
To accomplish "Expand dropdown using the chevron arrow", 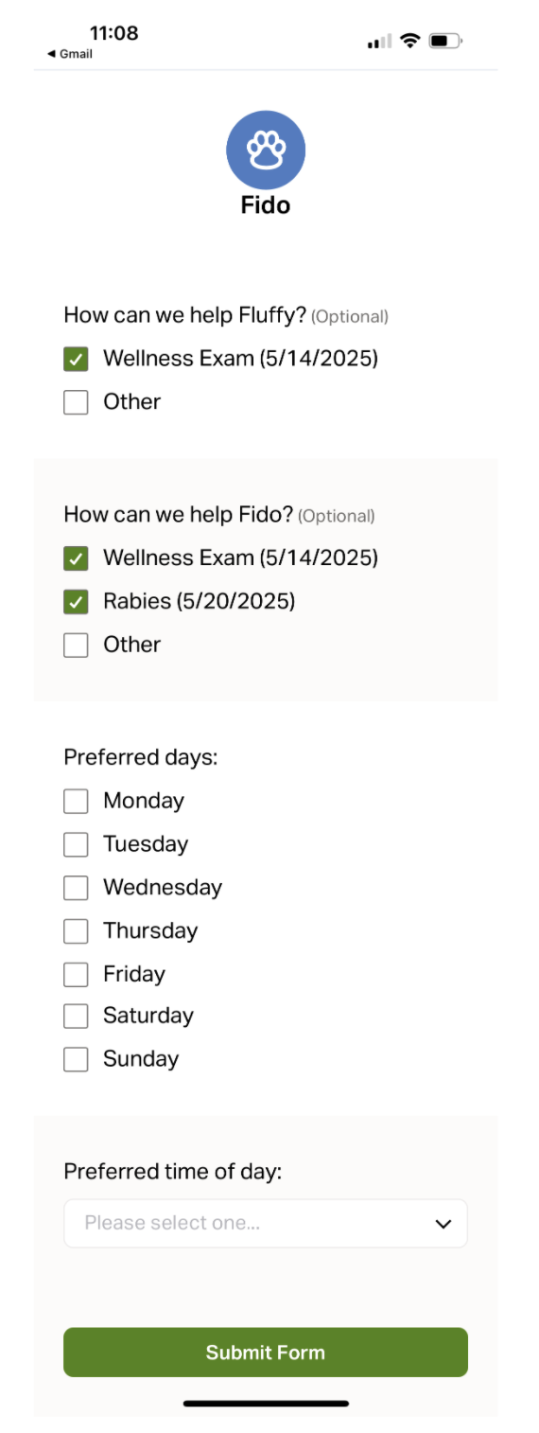I will [x=443, y=1224].
